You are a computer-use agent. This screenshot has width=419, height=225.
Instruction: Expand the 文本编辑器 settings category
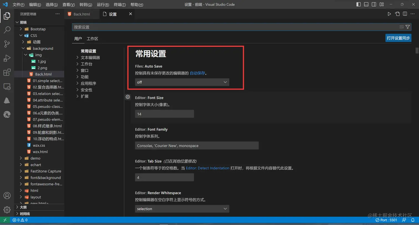coord(91,57)
